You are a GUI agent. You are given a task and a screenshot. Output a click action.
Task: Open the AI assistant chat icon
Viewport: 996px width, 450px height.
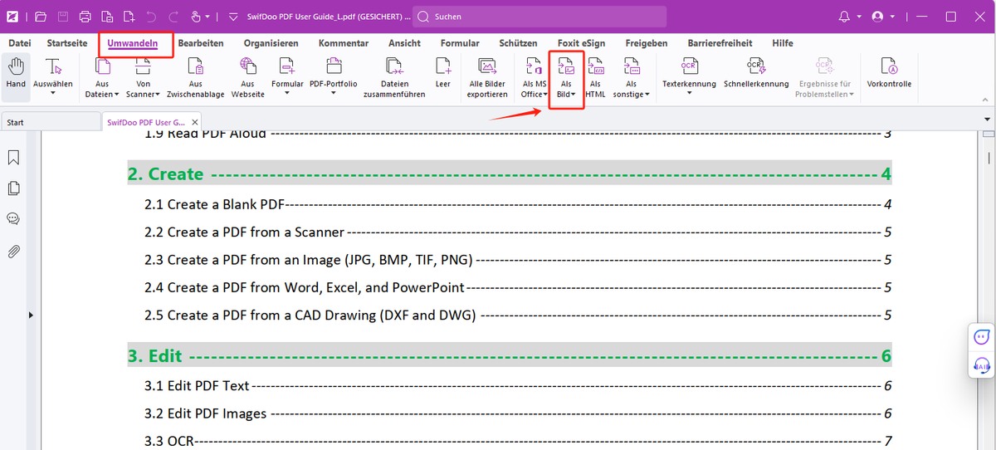tap(982, 337)
